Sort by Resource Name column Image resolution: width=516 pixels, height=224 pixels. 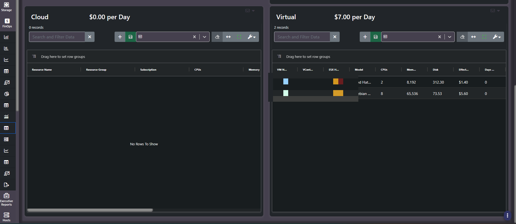coord(42,70)
